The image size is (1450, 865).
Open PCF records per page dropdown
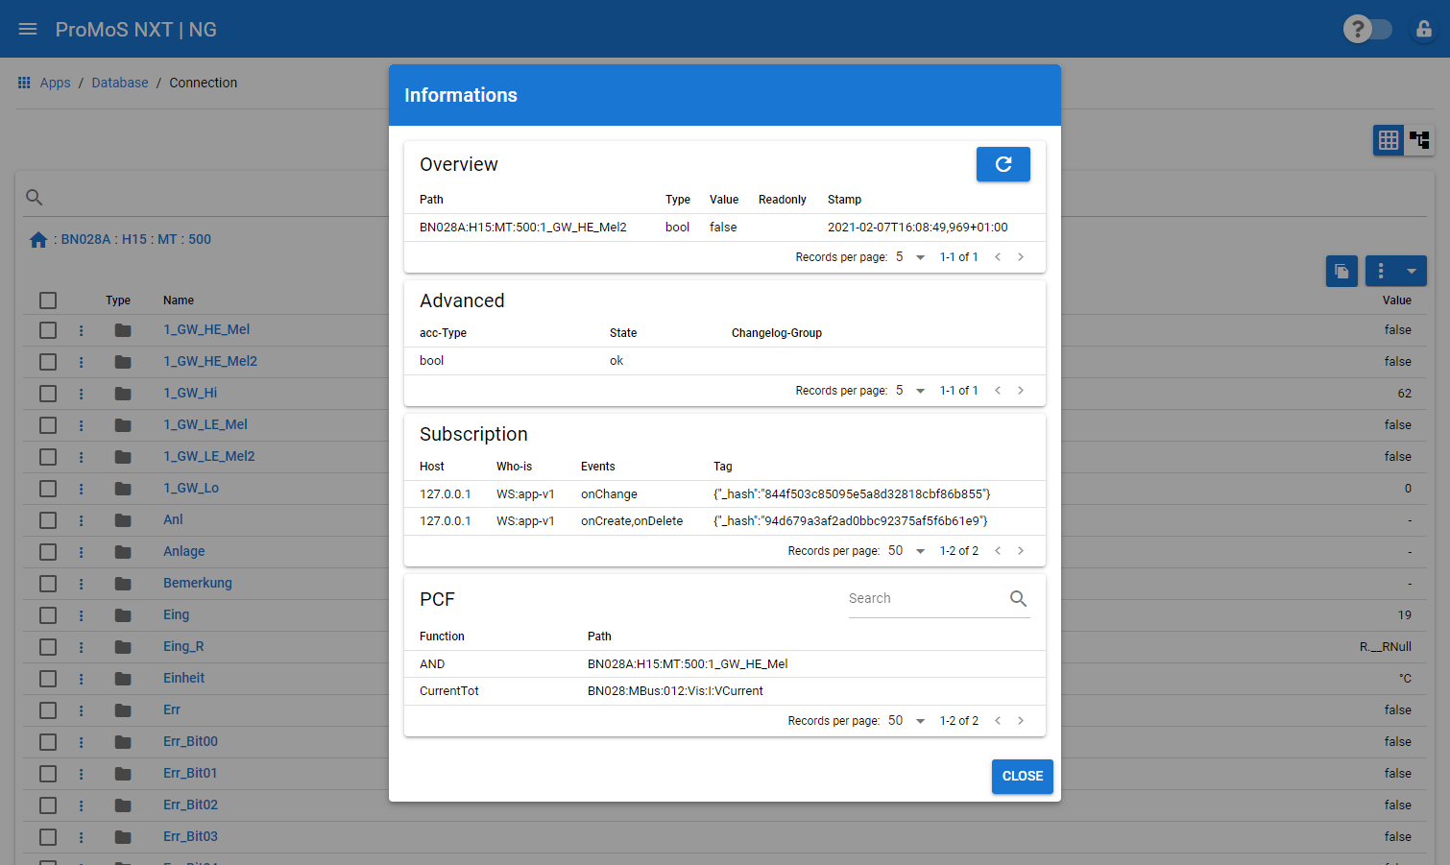click(x=906, y=720)
